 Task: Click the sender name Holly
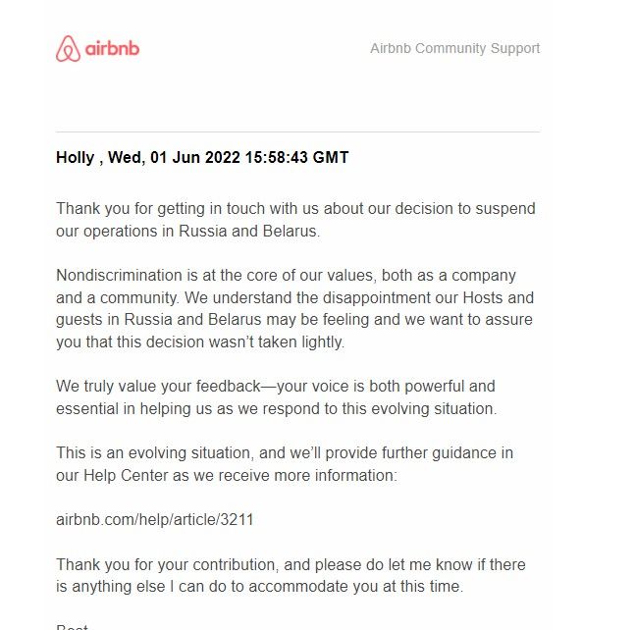76,157
